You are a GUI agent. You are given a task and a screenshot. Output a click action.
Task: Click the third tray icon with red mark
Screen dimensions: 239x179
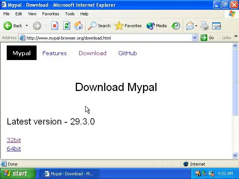coord(211,173)
